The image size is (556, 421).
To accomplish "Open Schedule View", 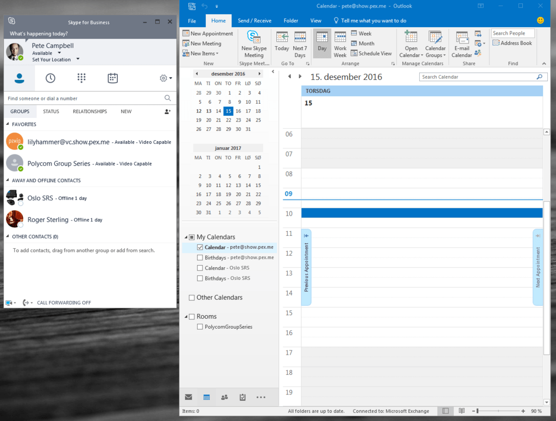I will pyautogui.click(x=371, y=53).
